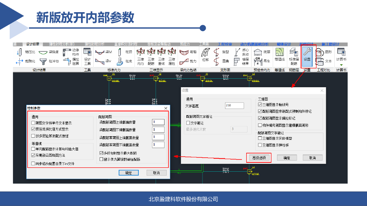Click 高级选项 button in 设置 dialog
367x206 pixels.
point(259,158)
